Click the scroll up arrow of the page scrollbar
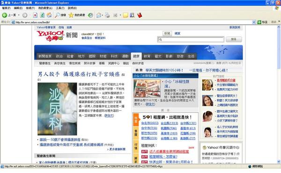The image size is (281, 173). coord(279,27)
